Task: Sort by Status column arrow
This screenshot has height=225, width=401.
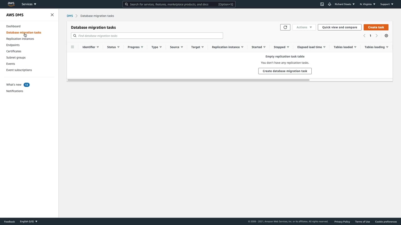Action: click(118, 47)
